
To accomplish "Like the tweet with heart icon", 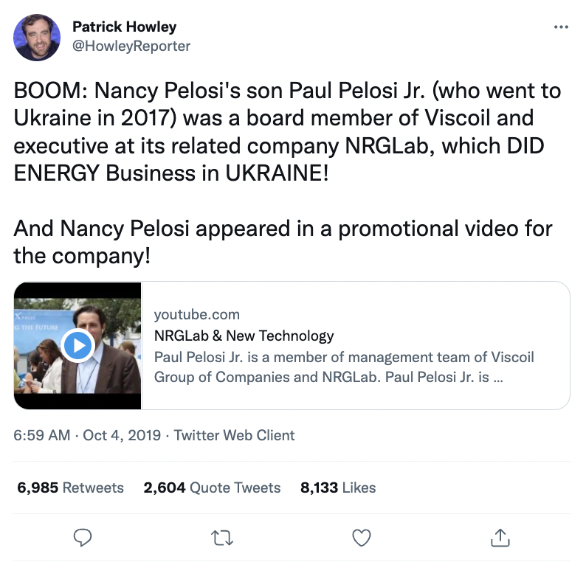I will pyautogui.click(x=361, y=538).
